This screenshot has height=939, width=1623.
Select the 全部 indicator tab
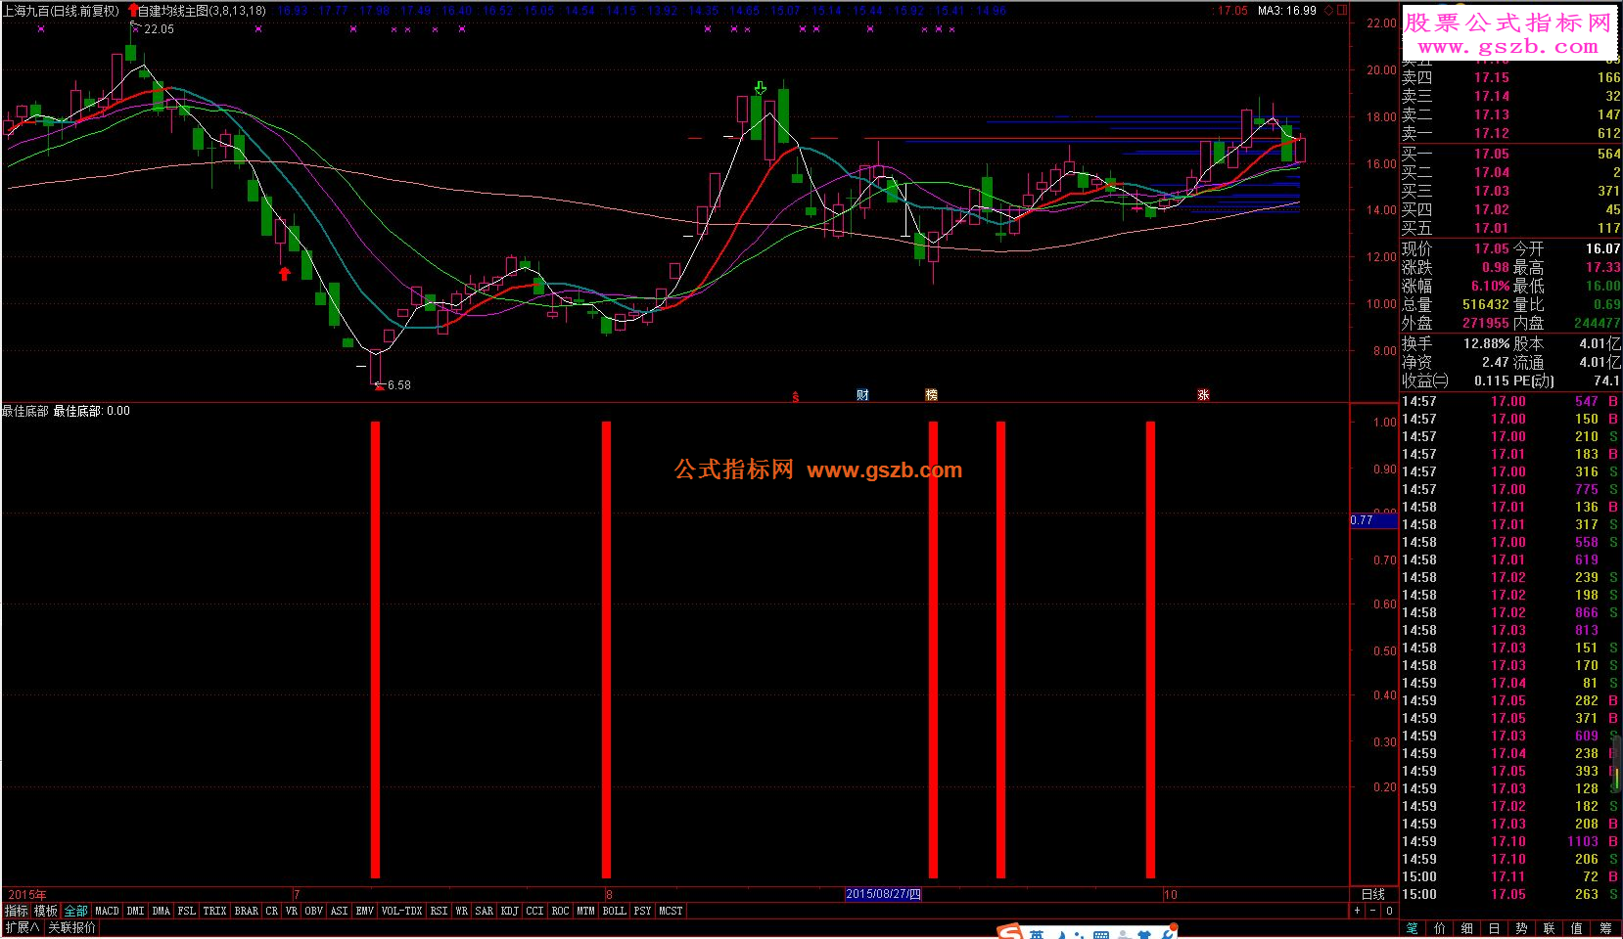click(x=76, y=911)
